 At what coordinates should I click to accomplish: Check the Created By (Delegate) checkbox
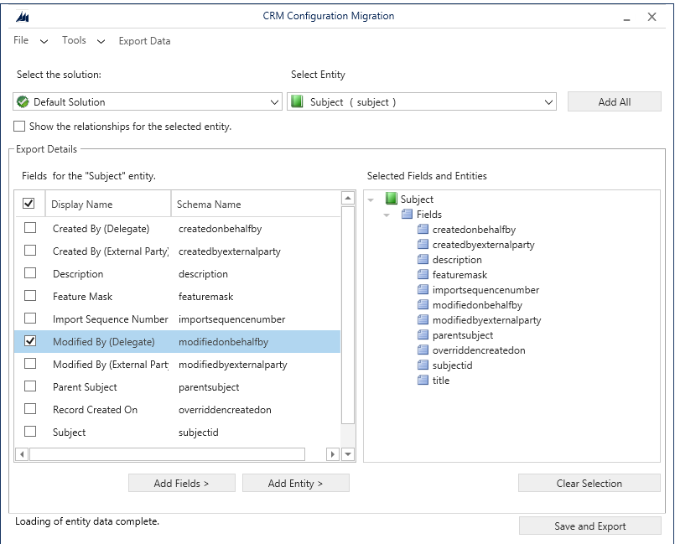pos(30,228)
